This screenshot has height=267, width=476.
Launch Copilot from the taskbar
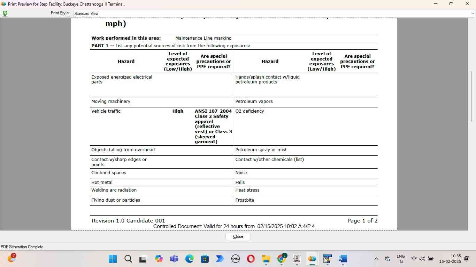click(x=159, y=259)
